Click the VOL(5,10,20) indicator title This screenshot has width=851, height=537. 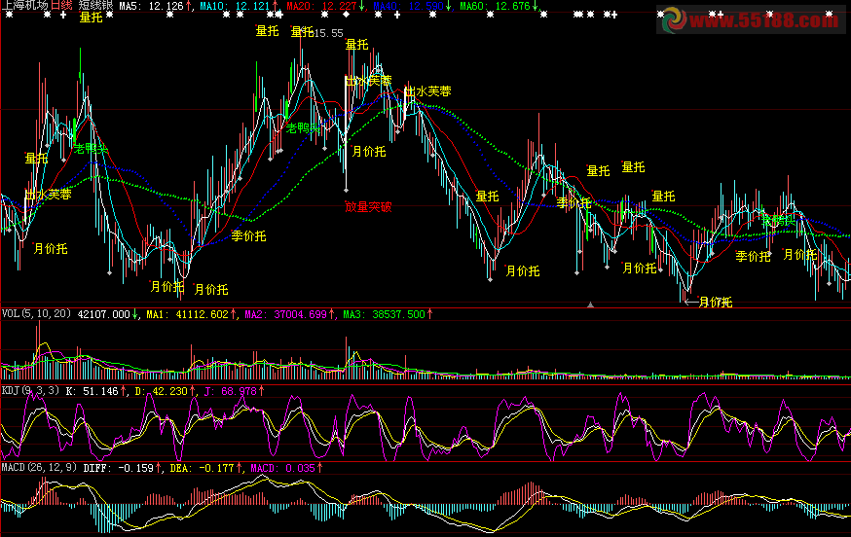(37, 314)
